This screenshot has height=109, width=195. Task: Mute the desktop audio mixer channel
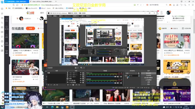point(118,83)
